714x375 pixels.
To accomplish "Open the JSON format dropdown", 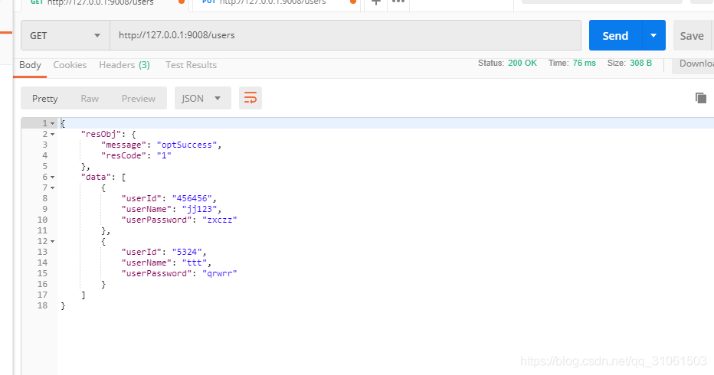I will 203,98.
